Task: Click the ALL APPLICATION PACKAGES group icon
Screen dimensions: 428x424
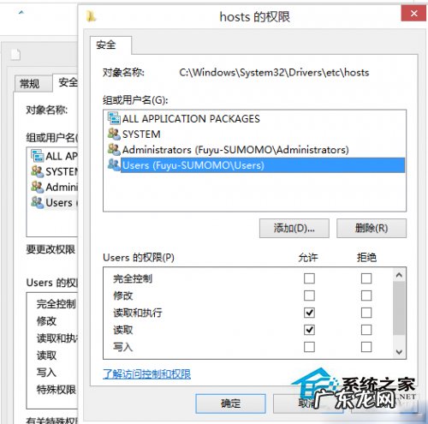Action: click(x=114, y=118)
